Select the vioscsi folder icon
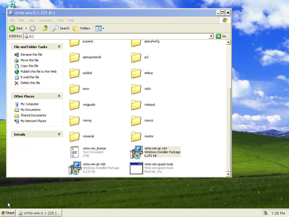 click(x=136, y=121)
